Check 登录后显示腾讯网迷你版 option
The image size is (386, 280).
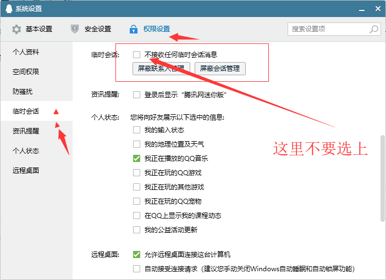coord(137,94)
